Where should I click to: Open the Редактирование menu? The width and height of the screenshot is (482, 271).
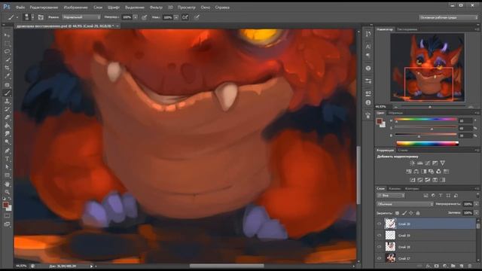click(44, 7)
